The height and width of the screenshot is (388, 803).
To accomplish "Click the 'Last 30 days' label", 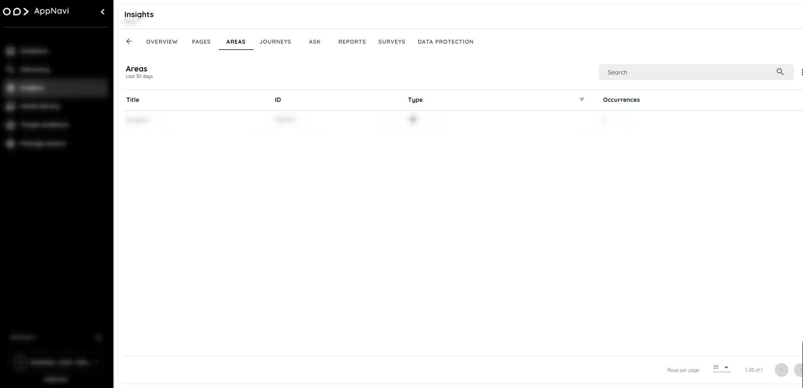I will point(139,77).
